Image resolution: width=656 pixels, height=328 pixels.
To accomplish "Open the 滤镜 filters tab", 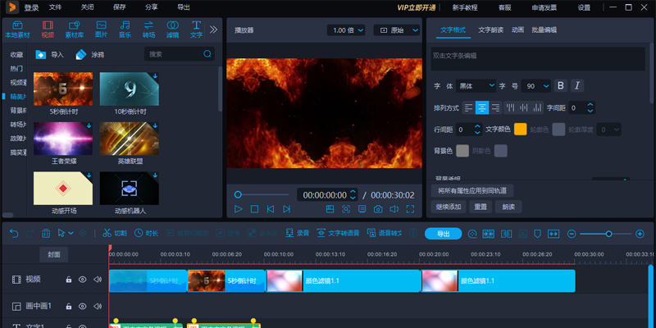I will point(172,30).
